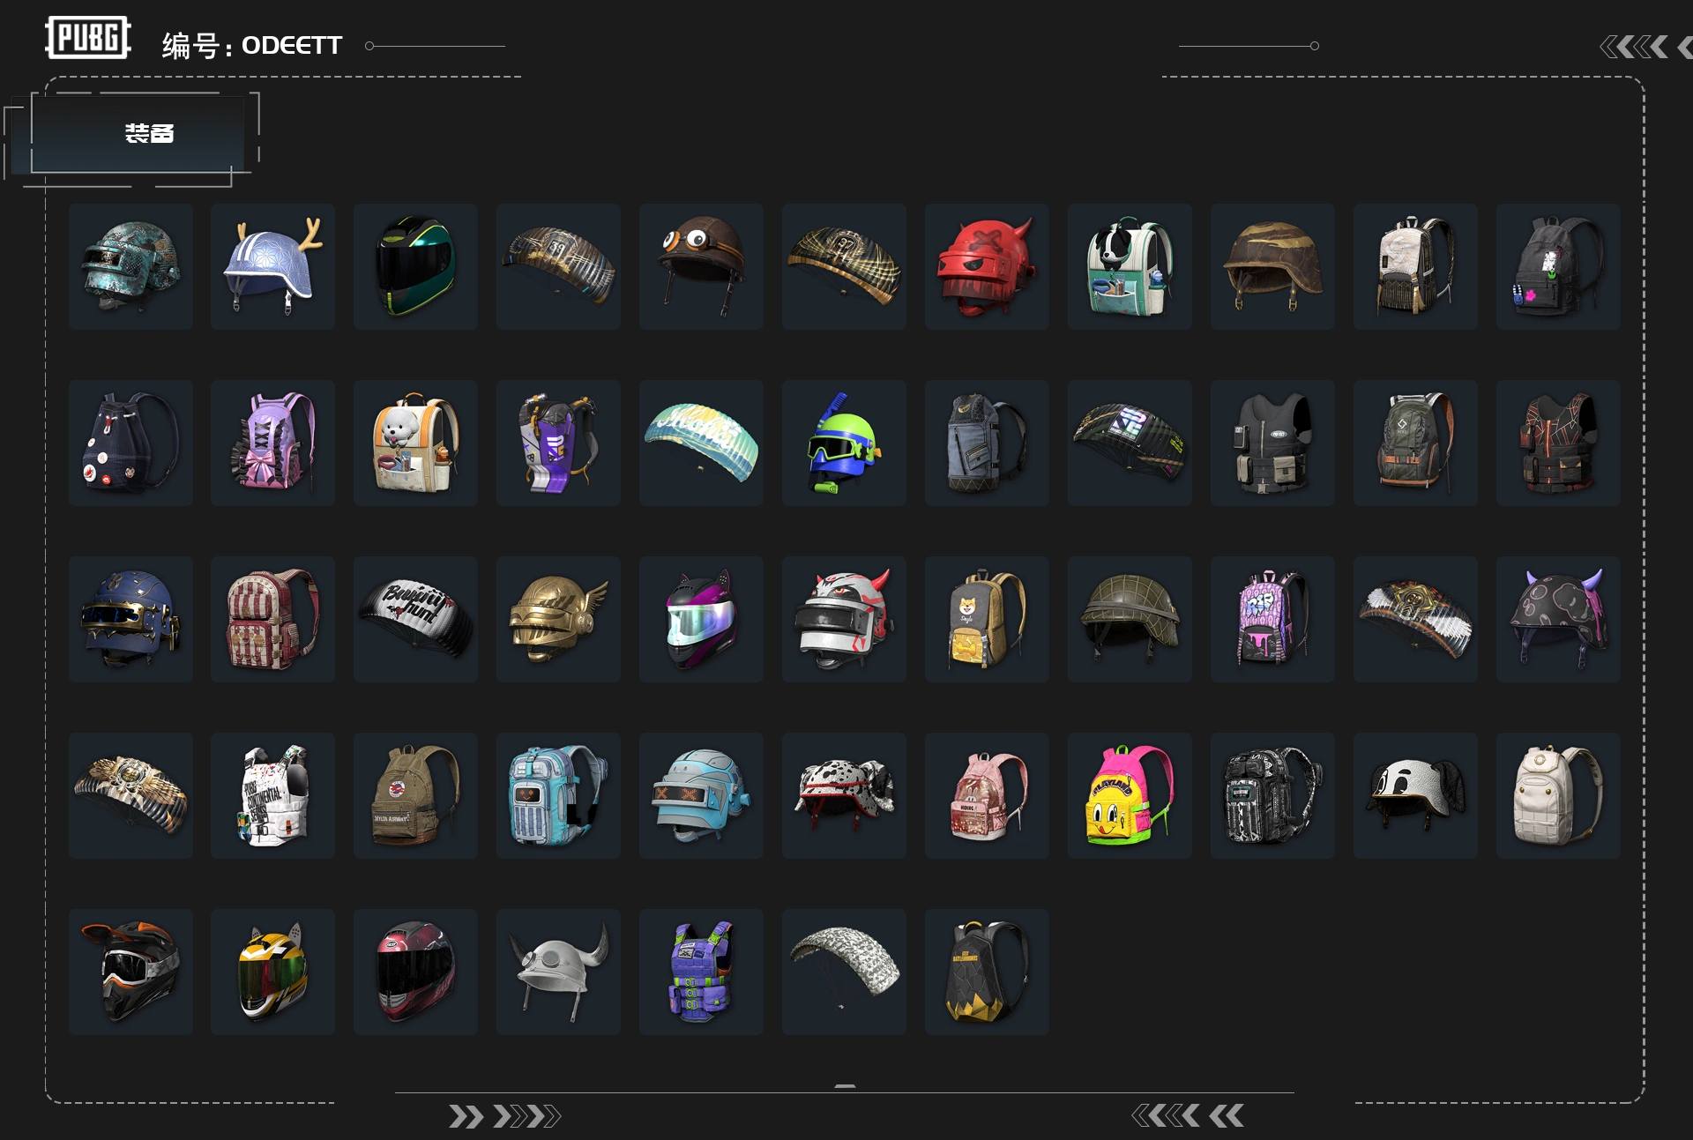
Task: Pick the brown goggle-eyed pilot helmet
Action: point(701,266)
